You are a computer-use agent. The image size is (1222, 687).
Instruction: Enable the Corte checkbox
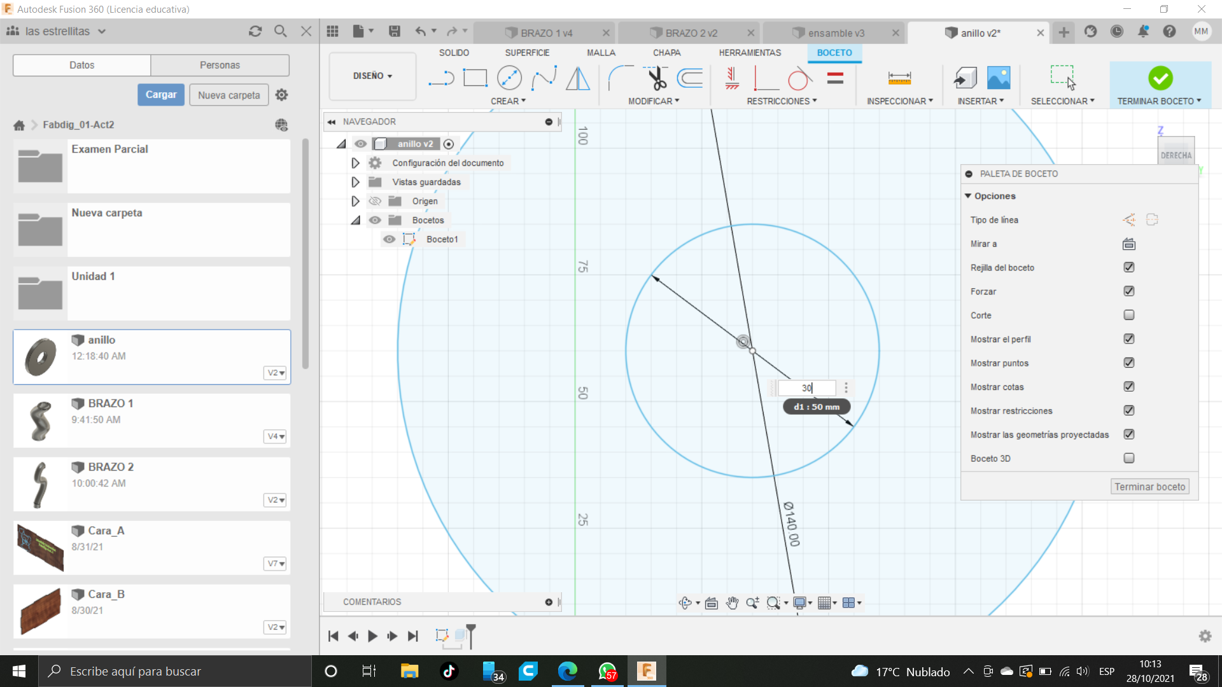[1128, 315]
